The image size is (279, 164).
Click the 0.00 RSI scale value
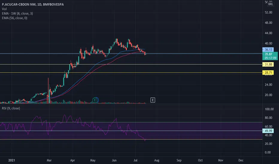click(268, 152)
